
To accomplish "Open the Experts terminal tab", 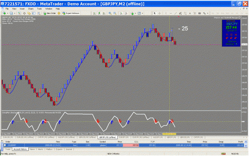I will point(59,149).
